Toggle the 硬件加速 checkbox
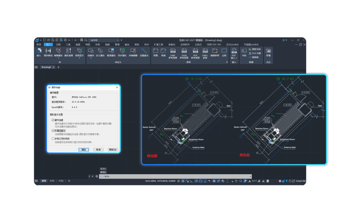The image size is (340, 223). [53, 120]
